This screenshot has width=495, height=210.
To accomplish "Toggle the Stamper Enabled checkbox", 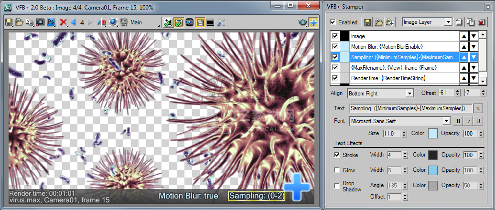I will (333, 22).
